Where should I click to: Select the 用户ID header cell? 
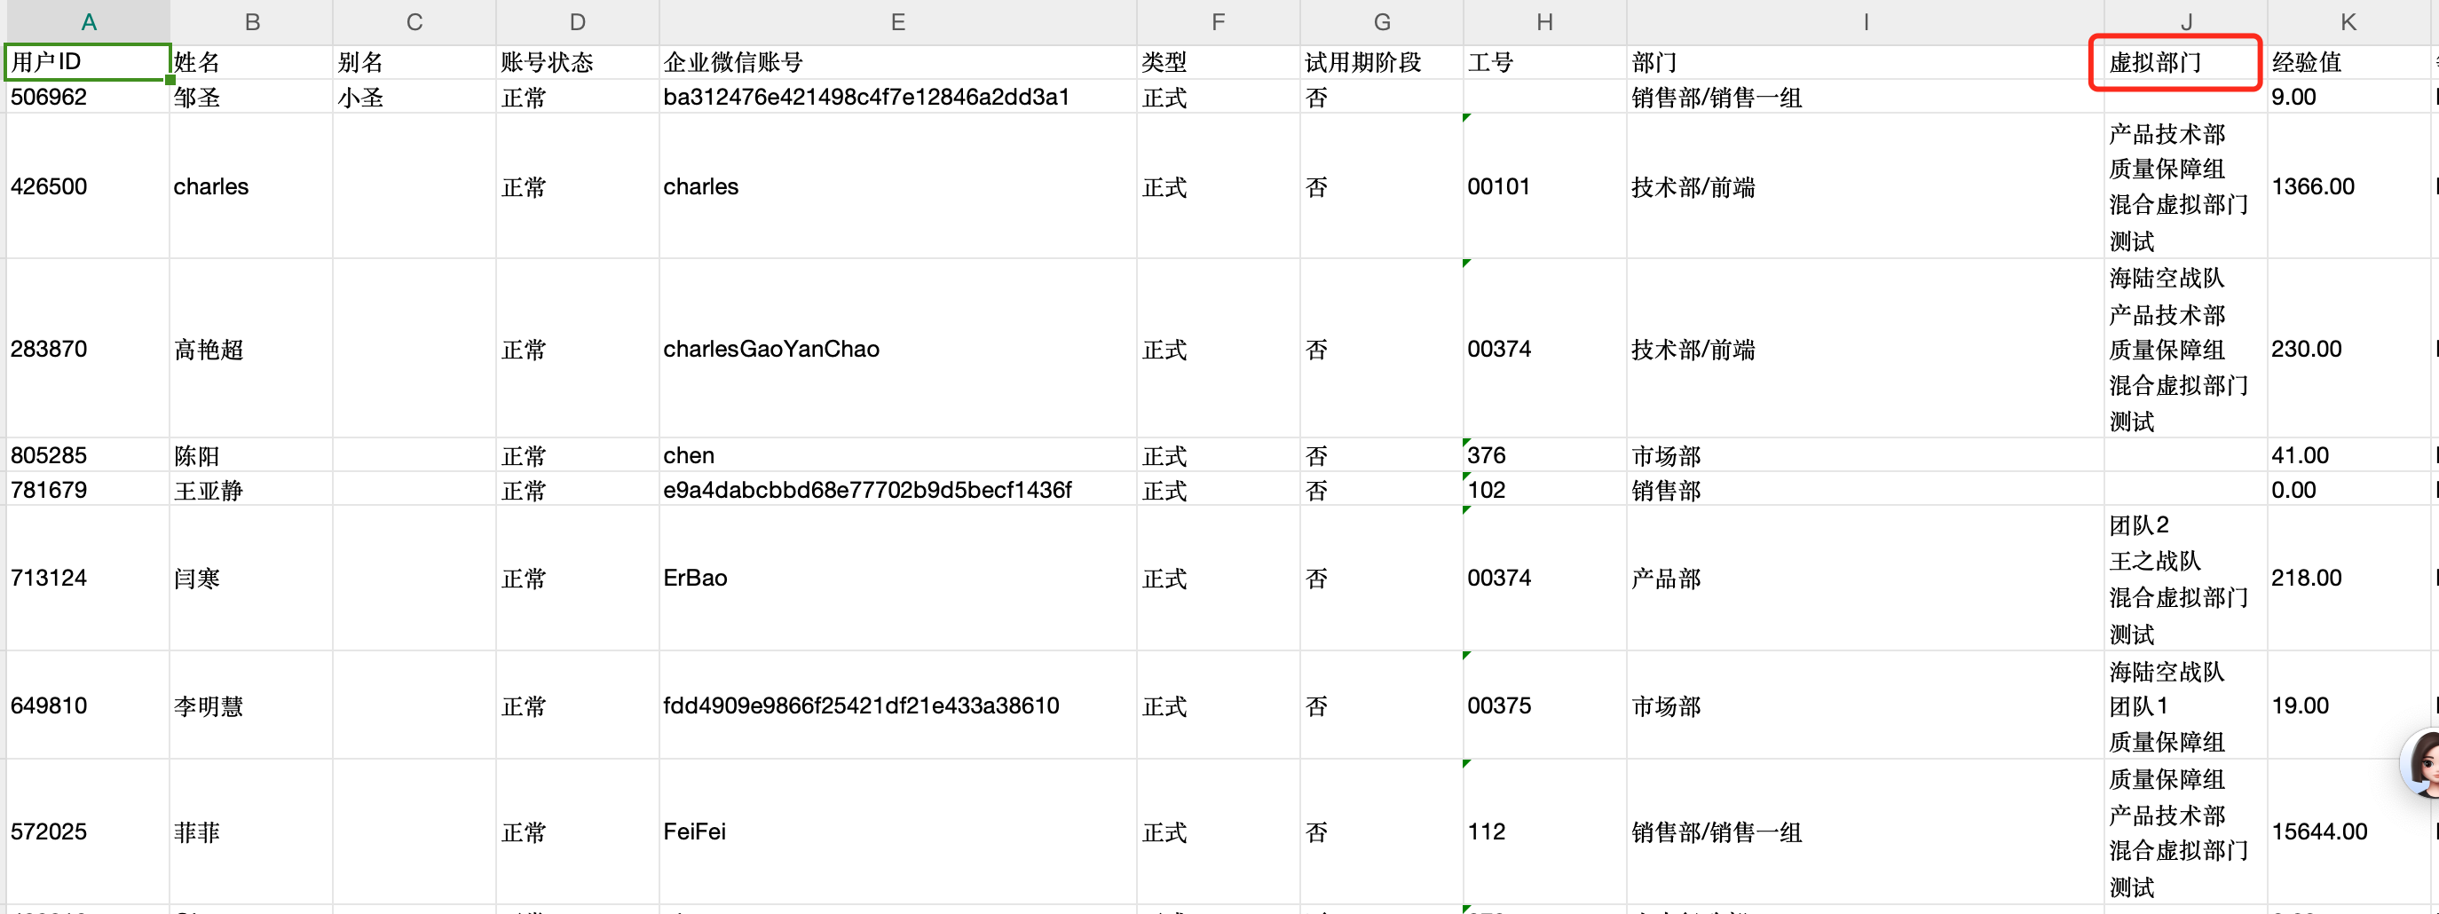(x=87, y=62)
